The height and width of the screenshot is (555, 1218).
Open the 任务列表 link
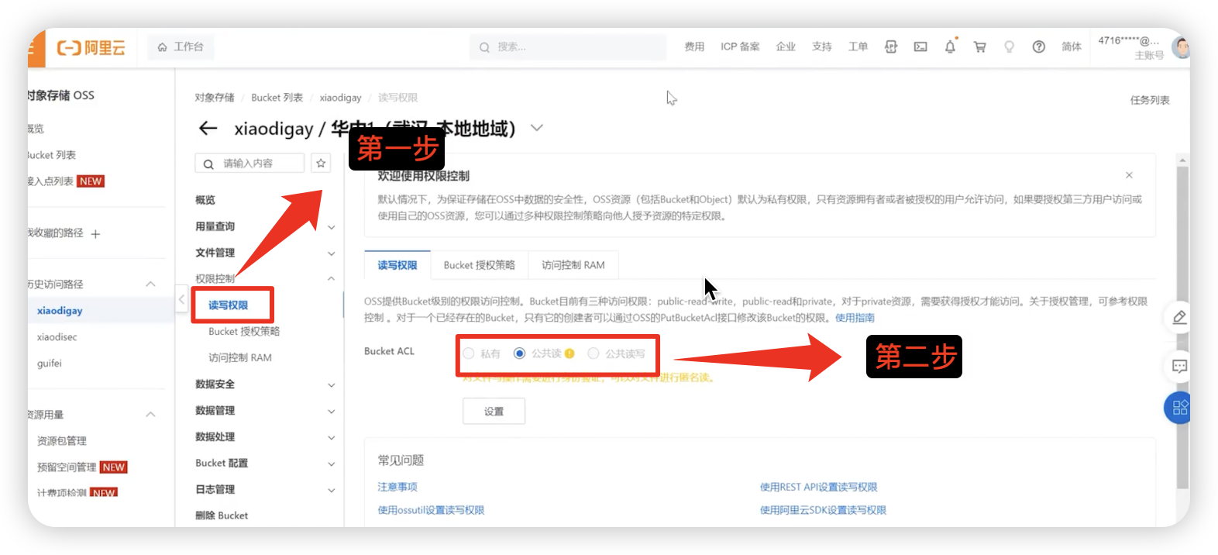[1150, 100]
